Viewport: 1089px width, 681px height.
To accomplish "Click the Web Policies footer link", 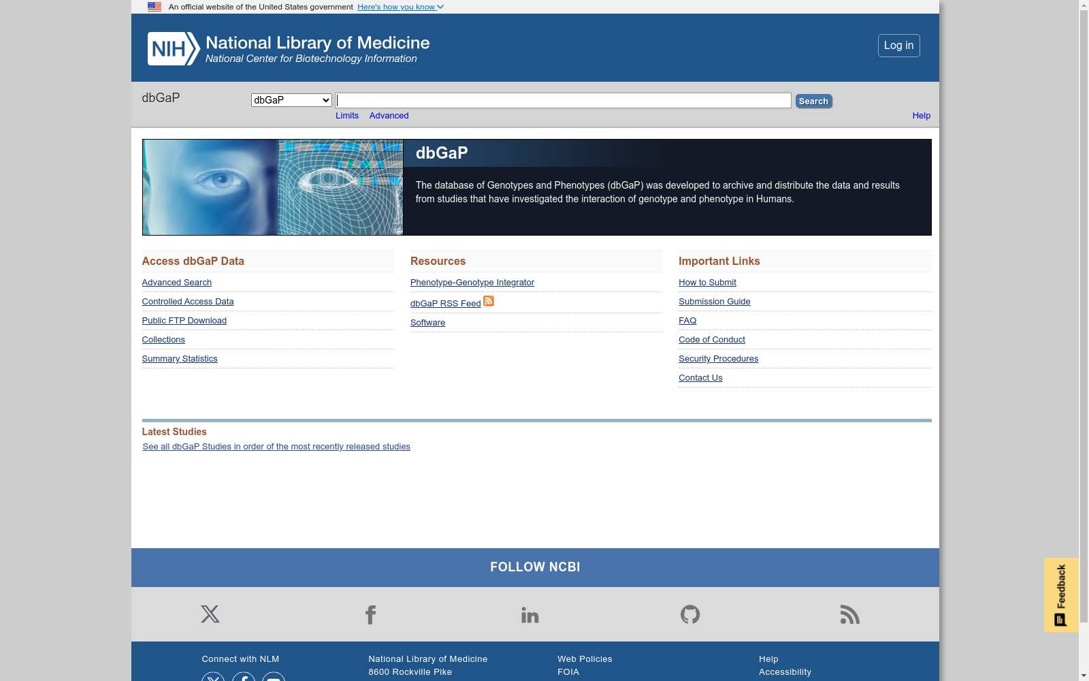I will click(585, 659).
